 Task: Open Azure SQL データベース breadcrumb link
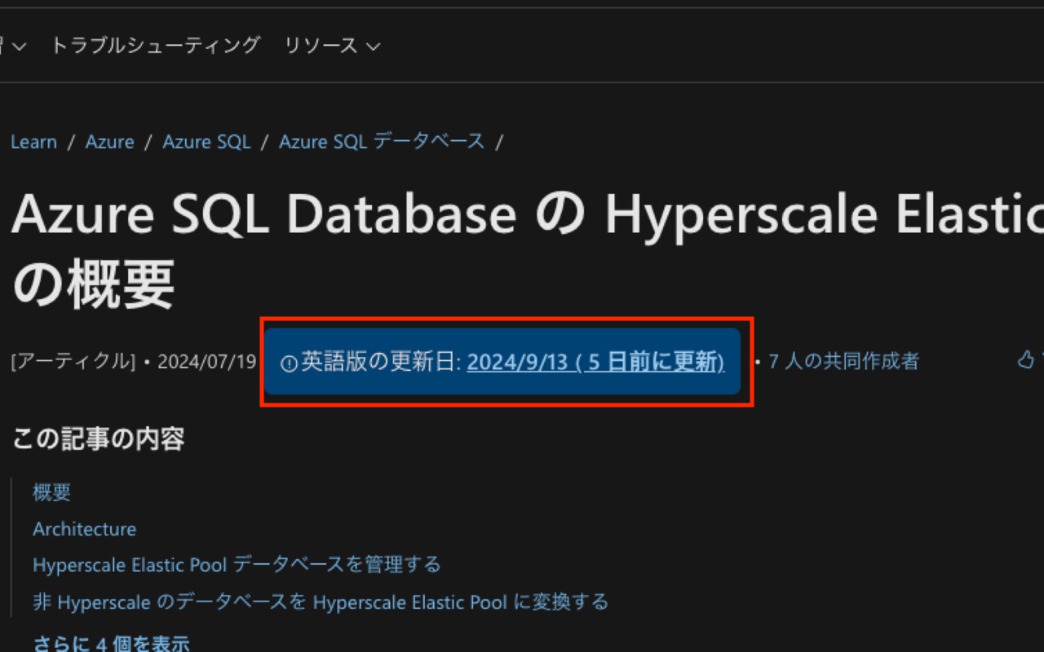click(382, 142)
